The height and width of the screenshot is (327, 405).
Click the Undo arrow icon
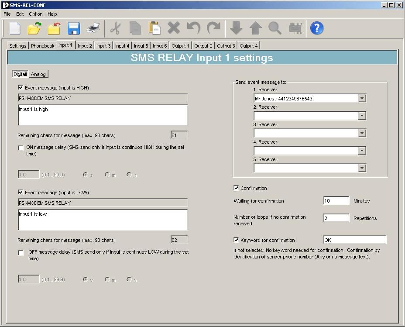tap(193, 28)
